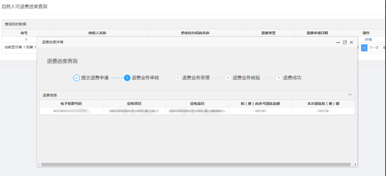Click the 退费申请日期 column header
Image resolution: width=386 pixels, height=176 pixels.
pos(319,33)
